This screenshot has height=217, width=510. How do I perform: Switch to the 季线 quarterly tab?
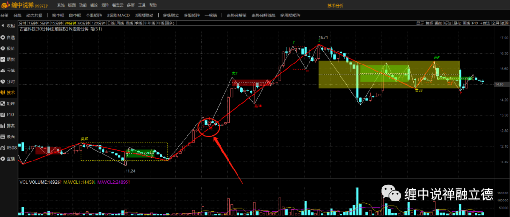point(138,23)
